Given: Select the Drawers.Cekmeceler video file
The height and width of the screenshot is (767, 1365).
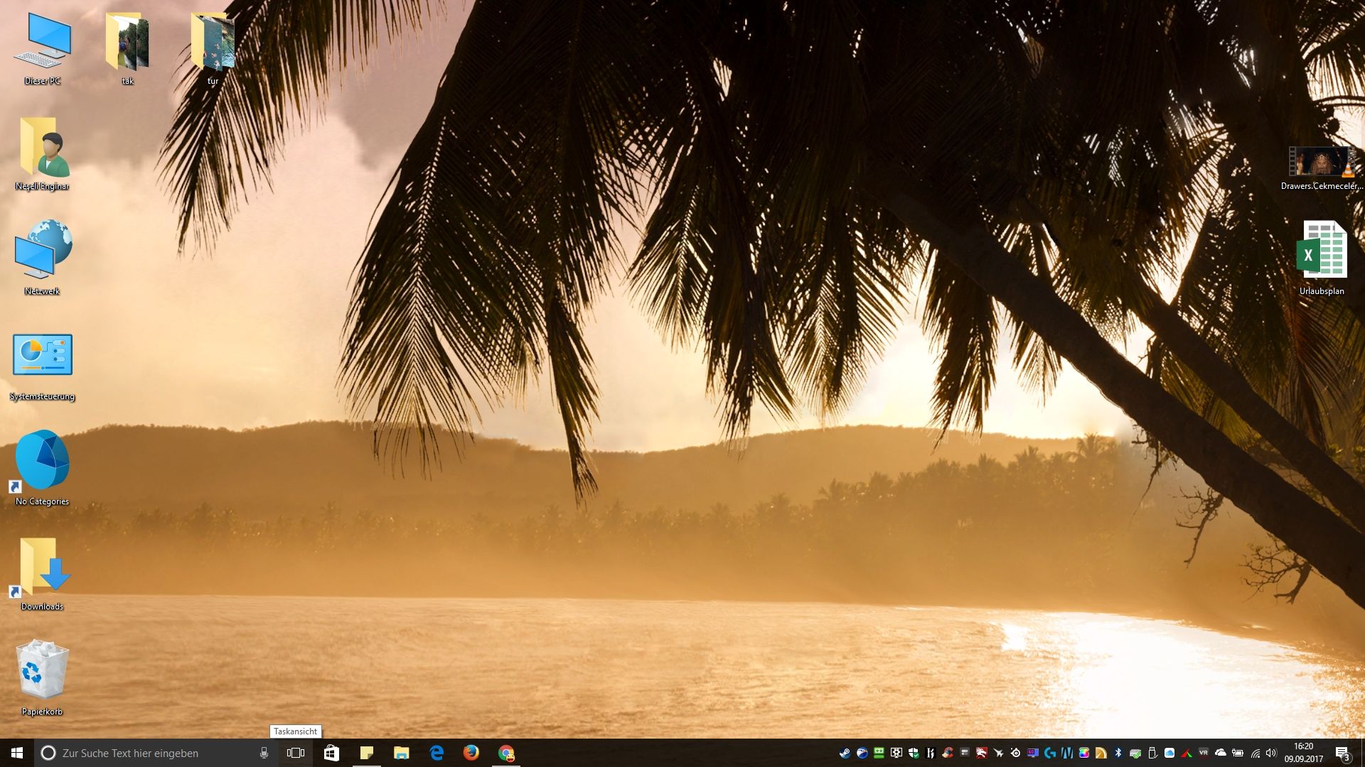Looking at the screenshot, I should tap(1322, 163).
